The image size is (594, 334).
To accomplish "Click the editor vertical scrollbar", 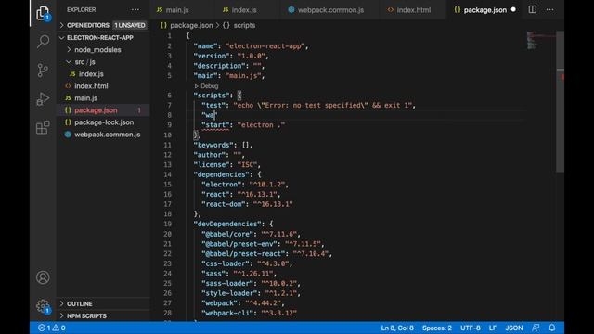I will pyautogui.click(x=560, y=101).
